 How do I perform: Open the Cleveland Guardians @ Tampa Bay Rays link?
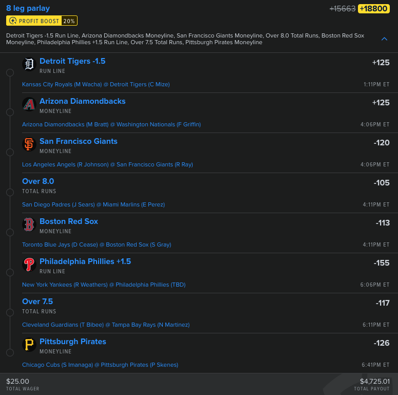(106, 325)
